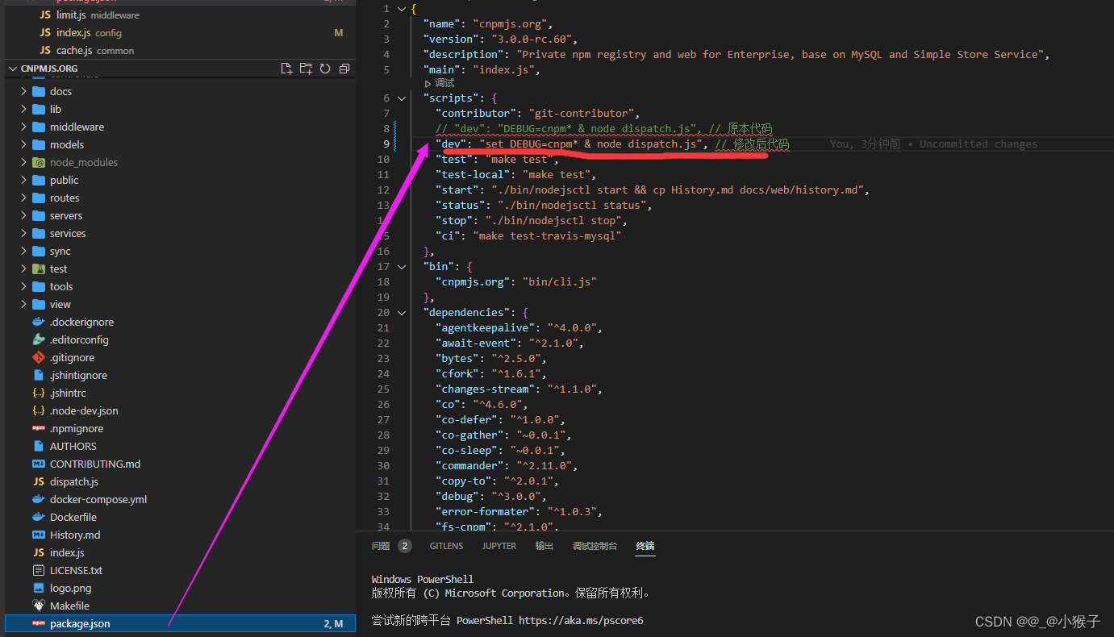Screen dimensions: 1114x637
Task: Collapse the CNPMJS.ORG explorer section
Action: [13, 69]
